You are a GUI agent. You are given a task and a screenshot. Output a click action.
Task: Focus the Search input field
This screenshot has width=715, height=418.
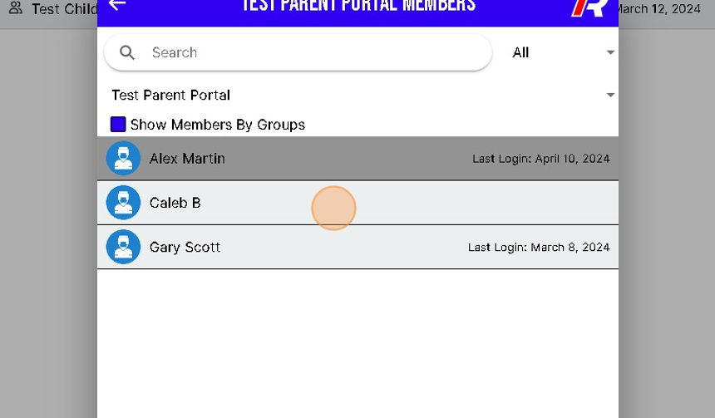click(x=316, y=52)
